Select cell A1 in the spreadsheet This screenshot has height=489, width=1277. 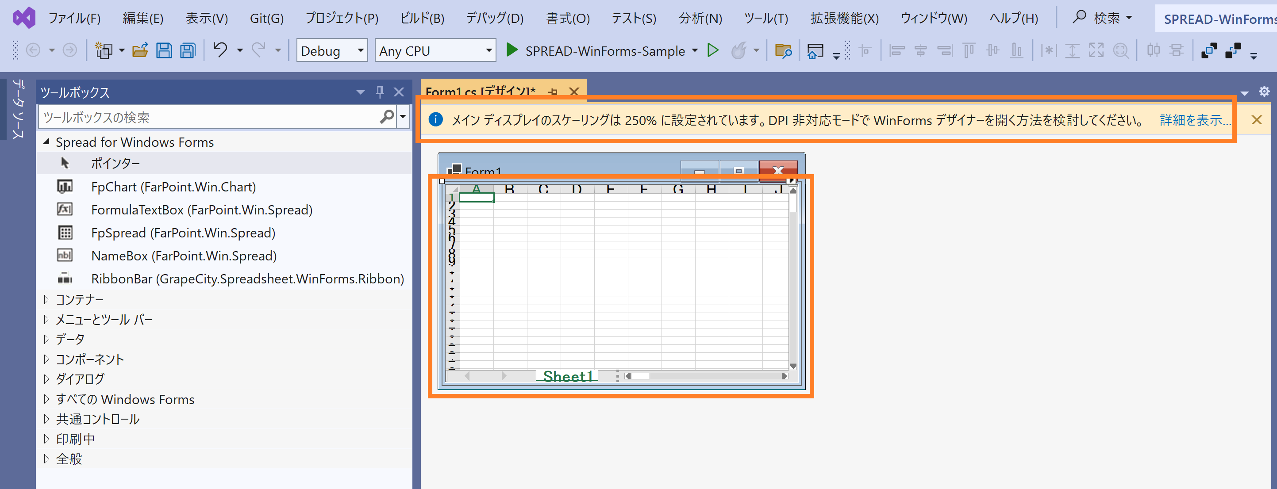click(477, 198)
